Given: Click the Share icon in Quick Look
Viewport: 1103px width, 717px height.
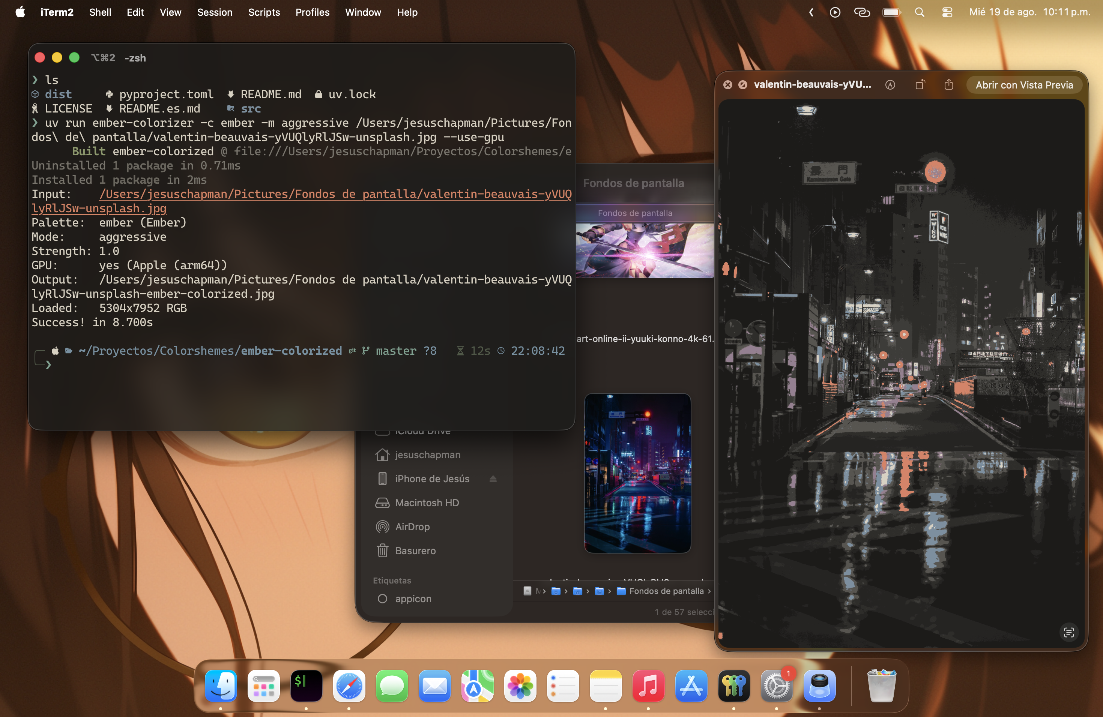Looking at the screenshot, I should [949, 84].
